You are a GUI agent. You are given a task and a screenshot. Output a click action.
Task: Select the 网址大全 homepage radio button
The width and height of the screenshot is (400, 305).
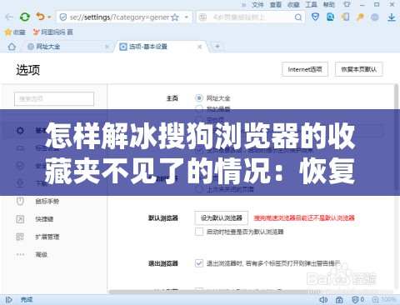(199, 98)
